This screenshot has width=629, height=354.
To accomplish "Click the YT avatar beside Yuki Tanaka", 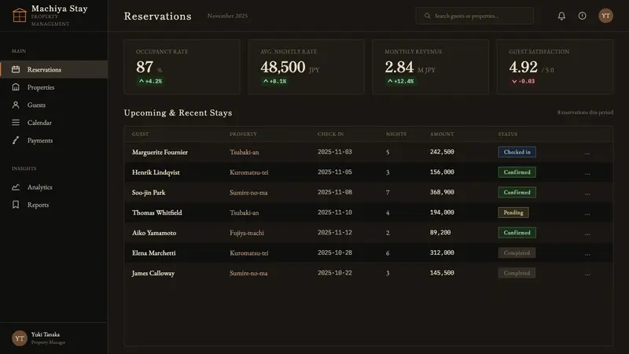I will tap(19, 338).
